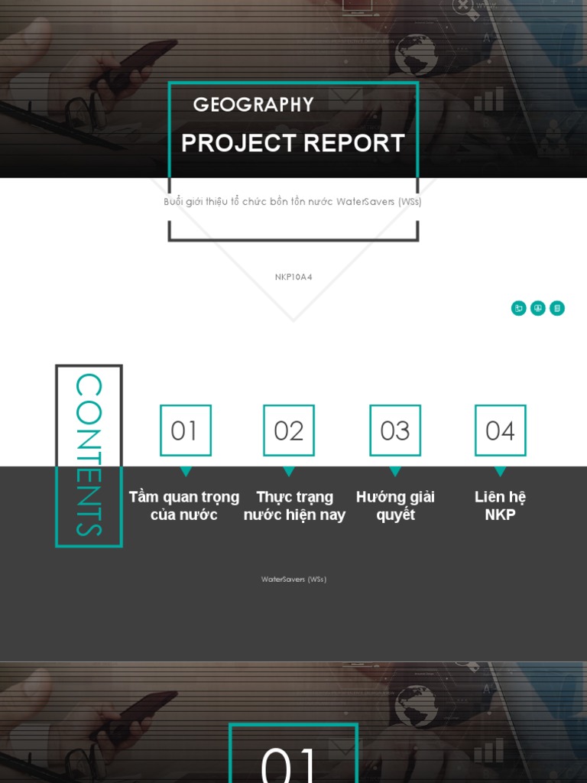Click the devices icon in the teal circle

[x=519, y=308]
